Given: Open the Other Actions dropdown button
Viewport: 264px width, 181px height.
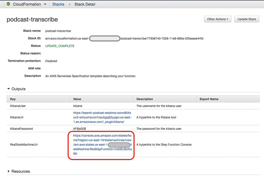Looking at the screenshot, I should tap(218, 19).
